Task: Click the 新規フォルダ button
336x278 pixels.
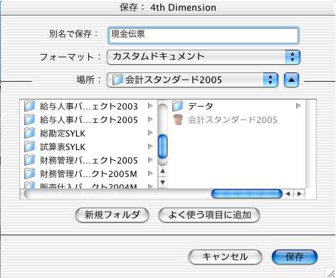Action: [112, 215]
